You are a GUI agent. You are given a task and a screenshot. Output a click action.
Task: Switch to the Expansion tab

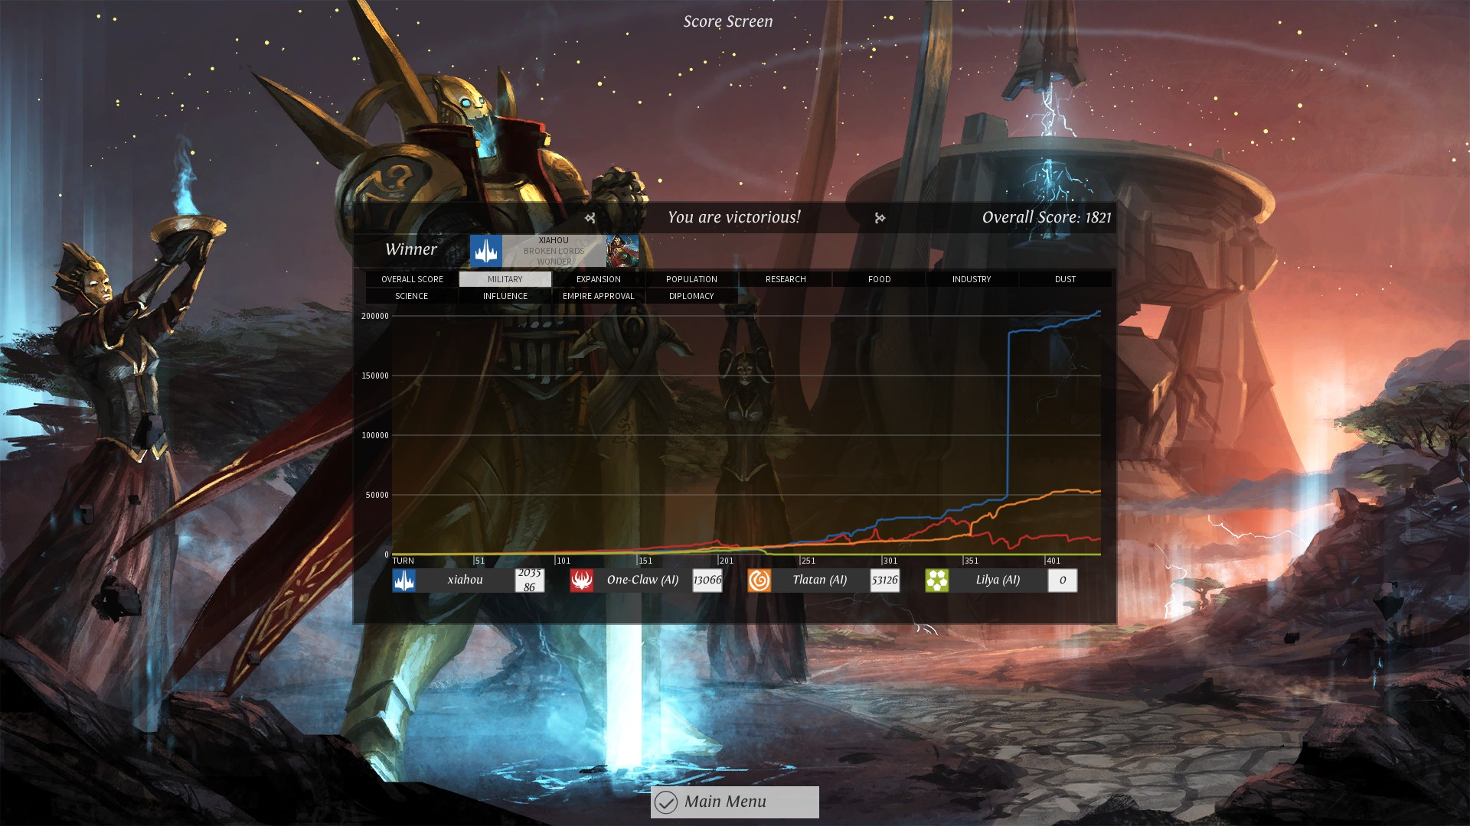(x=599, y=279)
